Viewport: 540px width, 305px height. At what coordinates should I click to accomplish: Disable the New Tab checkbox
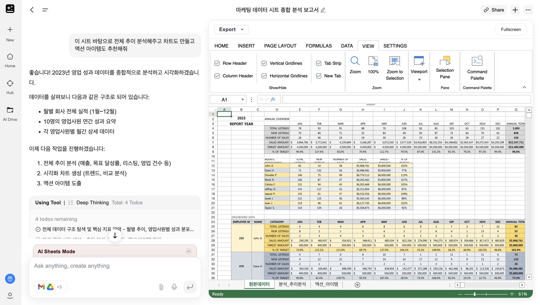[x=319, y=76]
